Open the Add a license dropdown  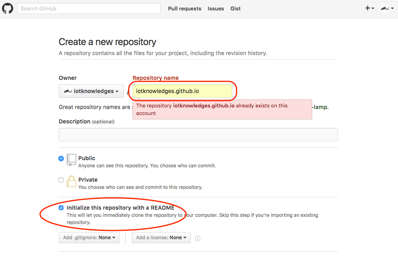click(x=161, y=238)
